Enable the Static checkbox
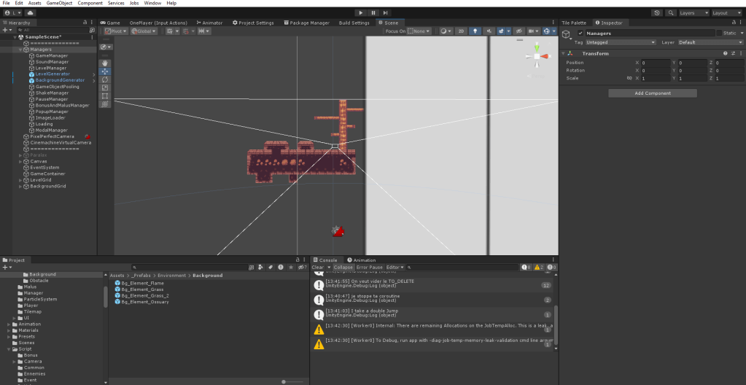The width and height of the screenshot is (746, 385). coord(718,34)
